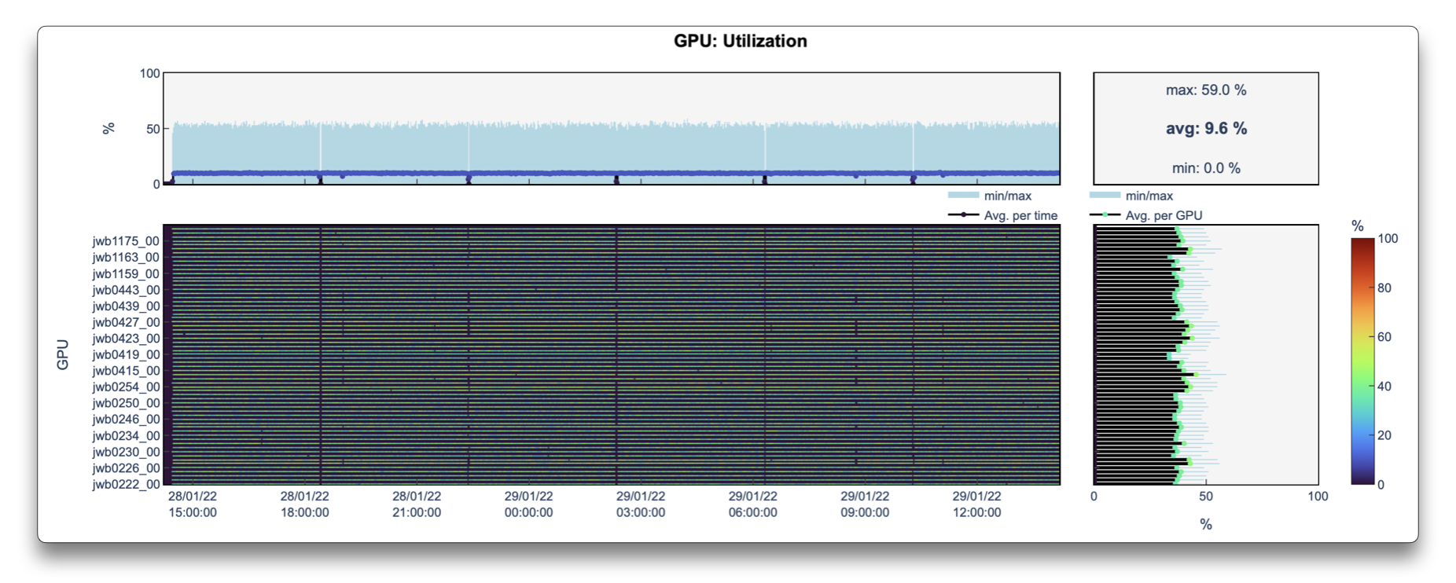Click the "max: 59.0 %" statistic
This screenshot has height=583, width=1456.
(x=1206, y=90)
